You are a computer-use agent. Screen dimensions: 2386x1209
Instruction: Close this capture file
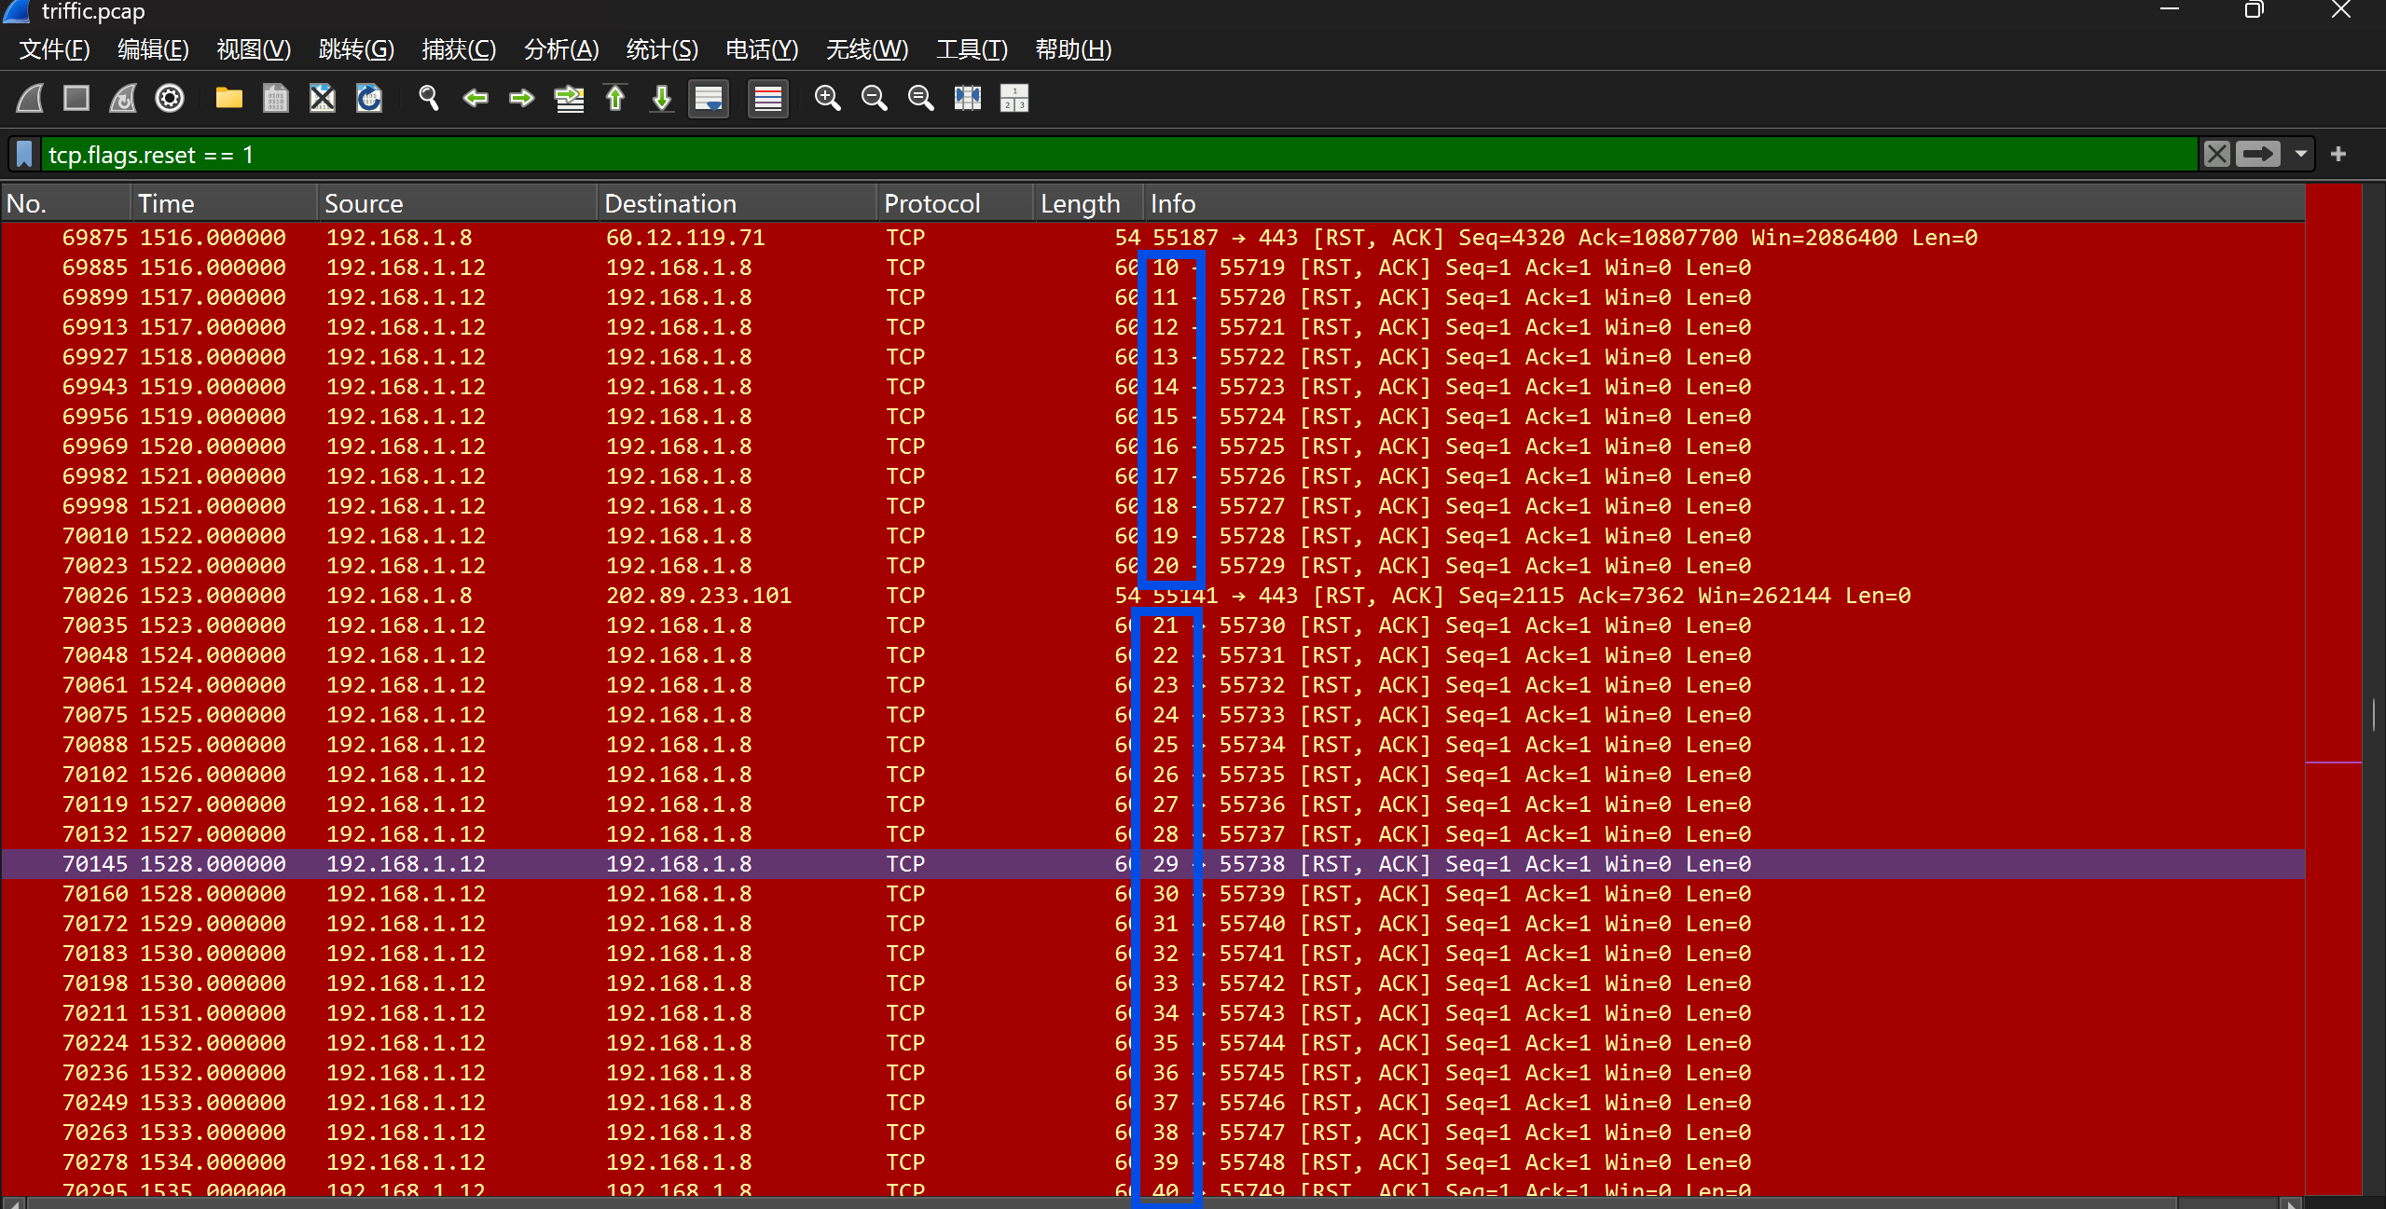coord(323,98)
